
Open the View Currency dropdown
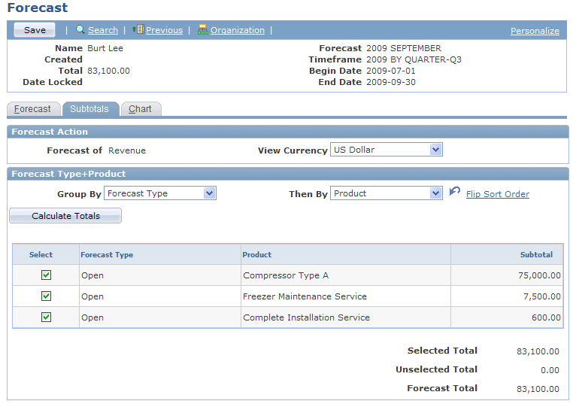(x=387, y=150)
